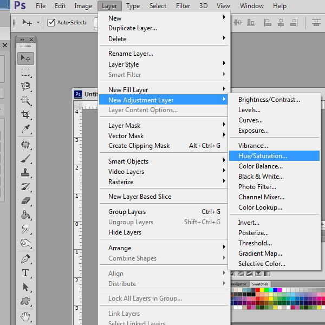Click the Photoshop Ps logo icon
Viewport: 325px width, 325px height.
pyautogui.click(x=20, y=5)
